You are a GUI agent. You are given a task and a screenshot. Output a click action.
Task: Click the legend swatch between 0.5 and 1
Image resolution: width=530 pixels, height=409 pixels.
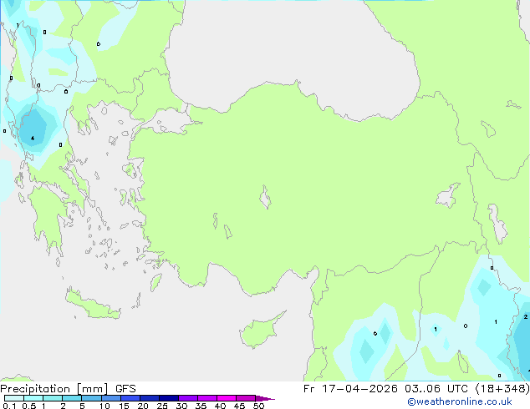33,398
